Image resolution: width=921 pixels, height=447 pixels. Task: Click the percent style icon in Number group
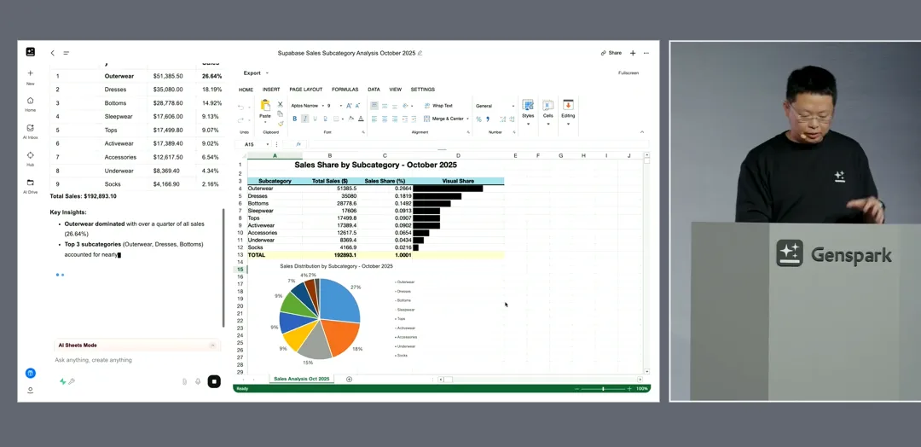478,119
